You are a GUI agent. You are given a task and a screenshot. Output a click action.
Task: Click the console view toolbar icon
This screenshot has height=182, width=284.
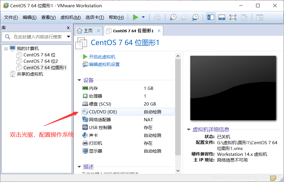coord(260,17)
